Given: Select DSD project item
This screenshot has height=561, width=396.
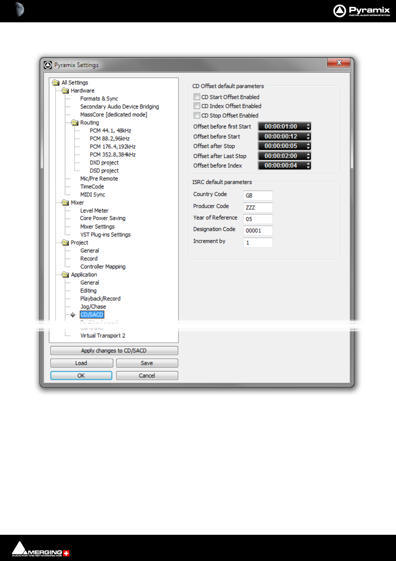Looking at the screenshot, I should pyautogui.click(x=104, y=171).
